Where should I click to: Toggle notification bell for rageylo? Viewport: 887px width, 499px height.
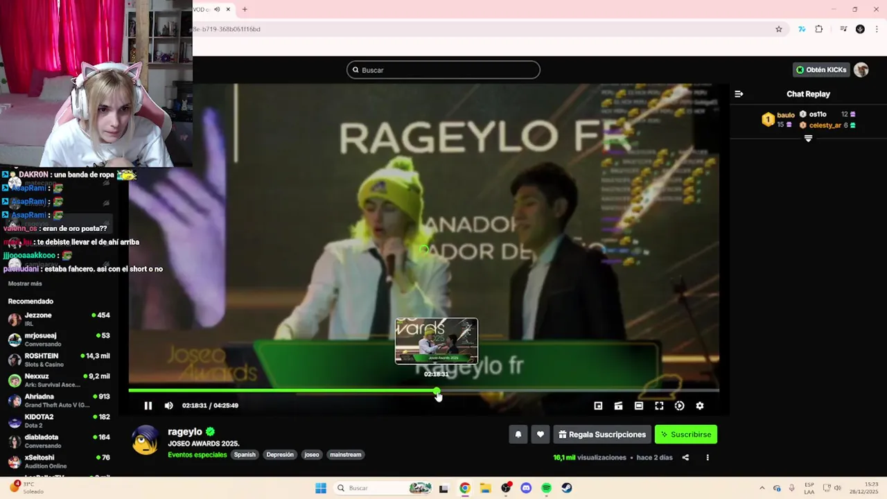pos(518,435)
